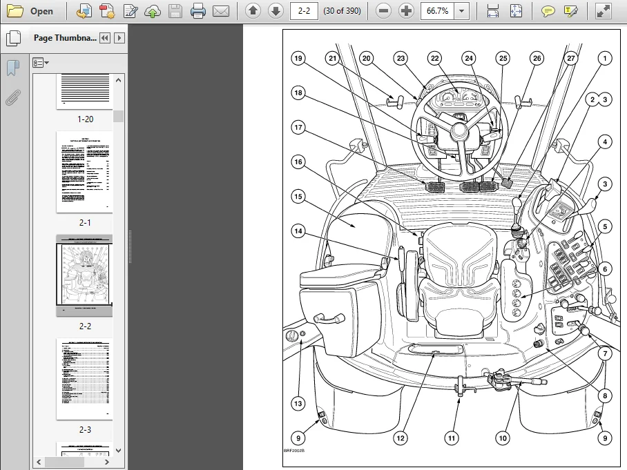The height and width of the screenshot is (470, 627).
Task: Click the upload to cloud icon
Action: click(x=153, y=11)
